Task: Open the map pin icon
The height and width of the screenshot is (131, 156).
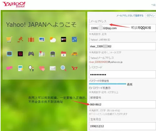Action: [x=42, y=54]
